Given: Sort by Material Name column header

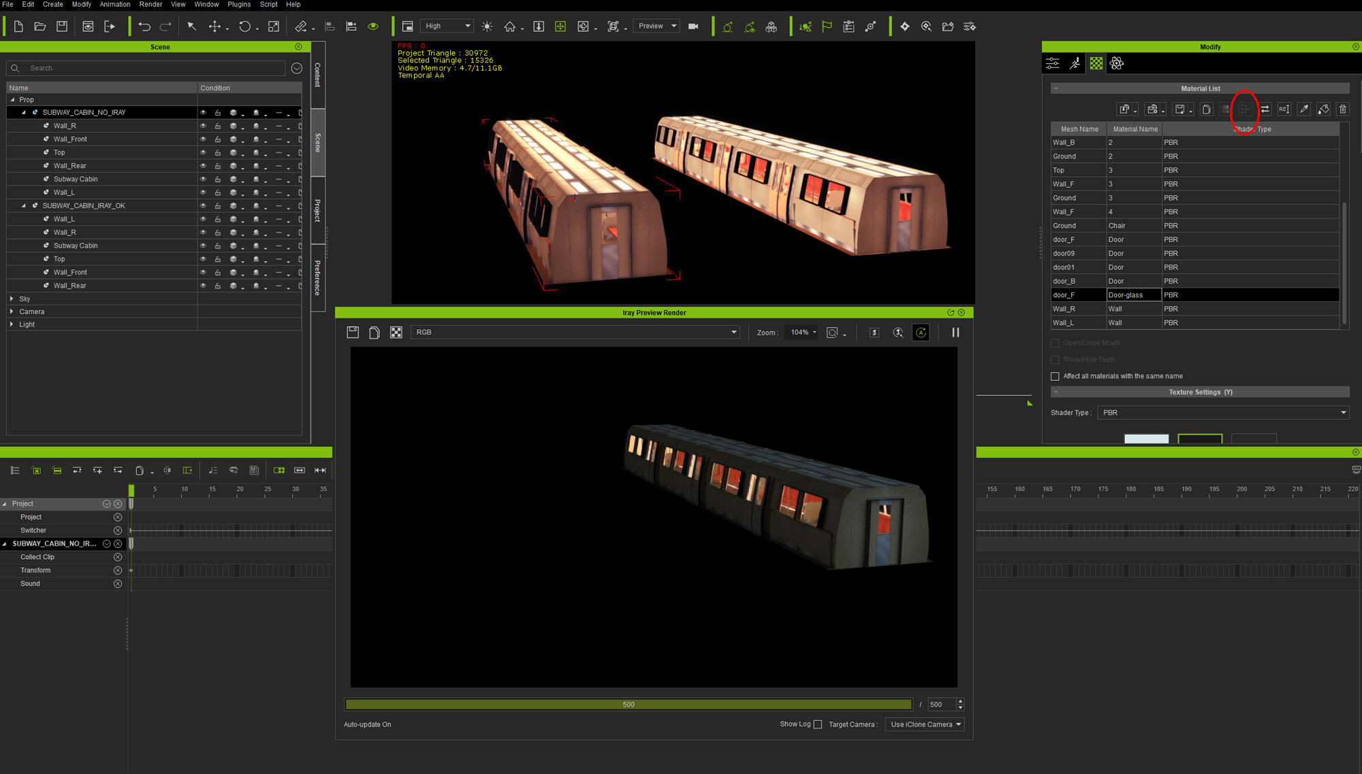Looking at the screenshot, I should pyautogui.click(x=1135, y=129).
